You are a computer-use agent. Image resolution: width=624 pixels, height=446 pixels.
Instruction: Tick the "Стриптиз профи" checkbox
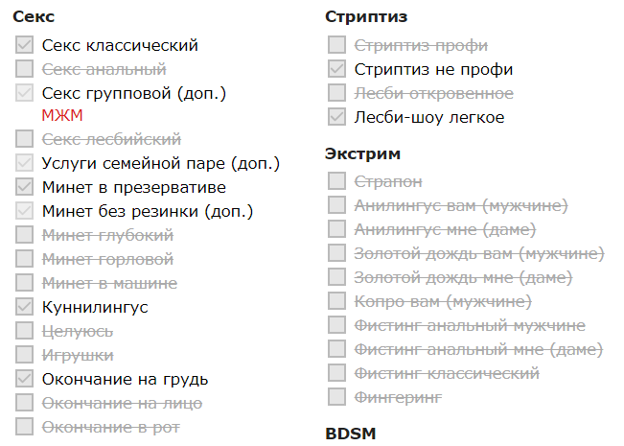[x=335, y=45]
